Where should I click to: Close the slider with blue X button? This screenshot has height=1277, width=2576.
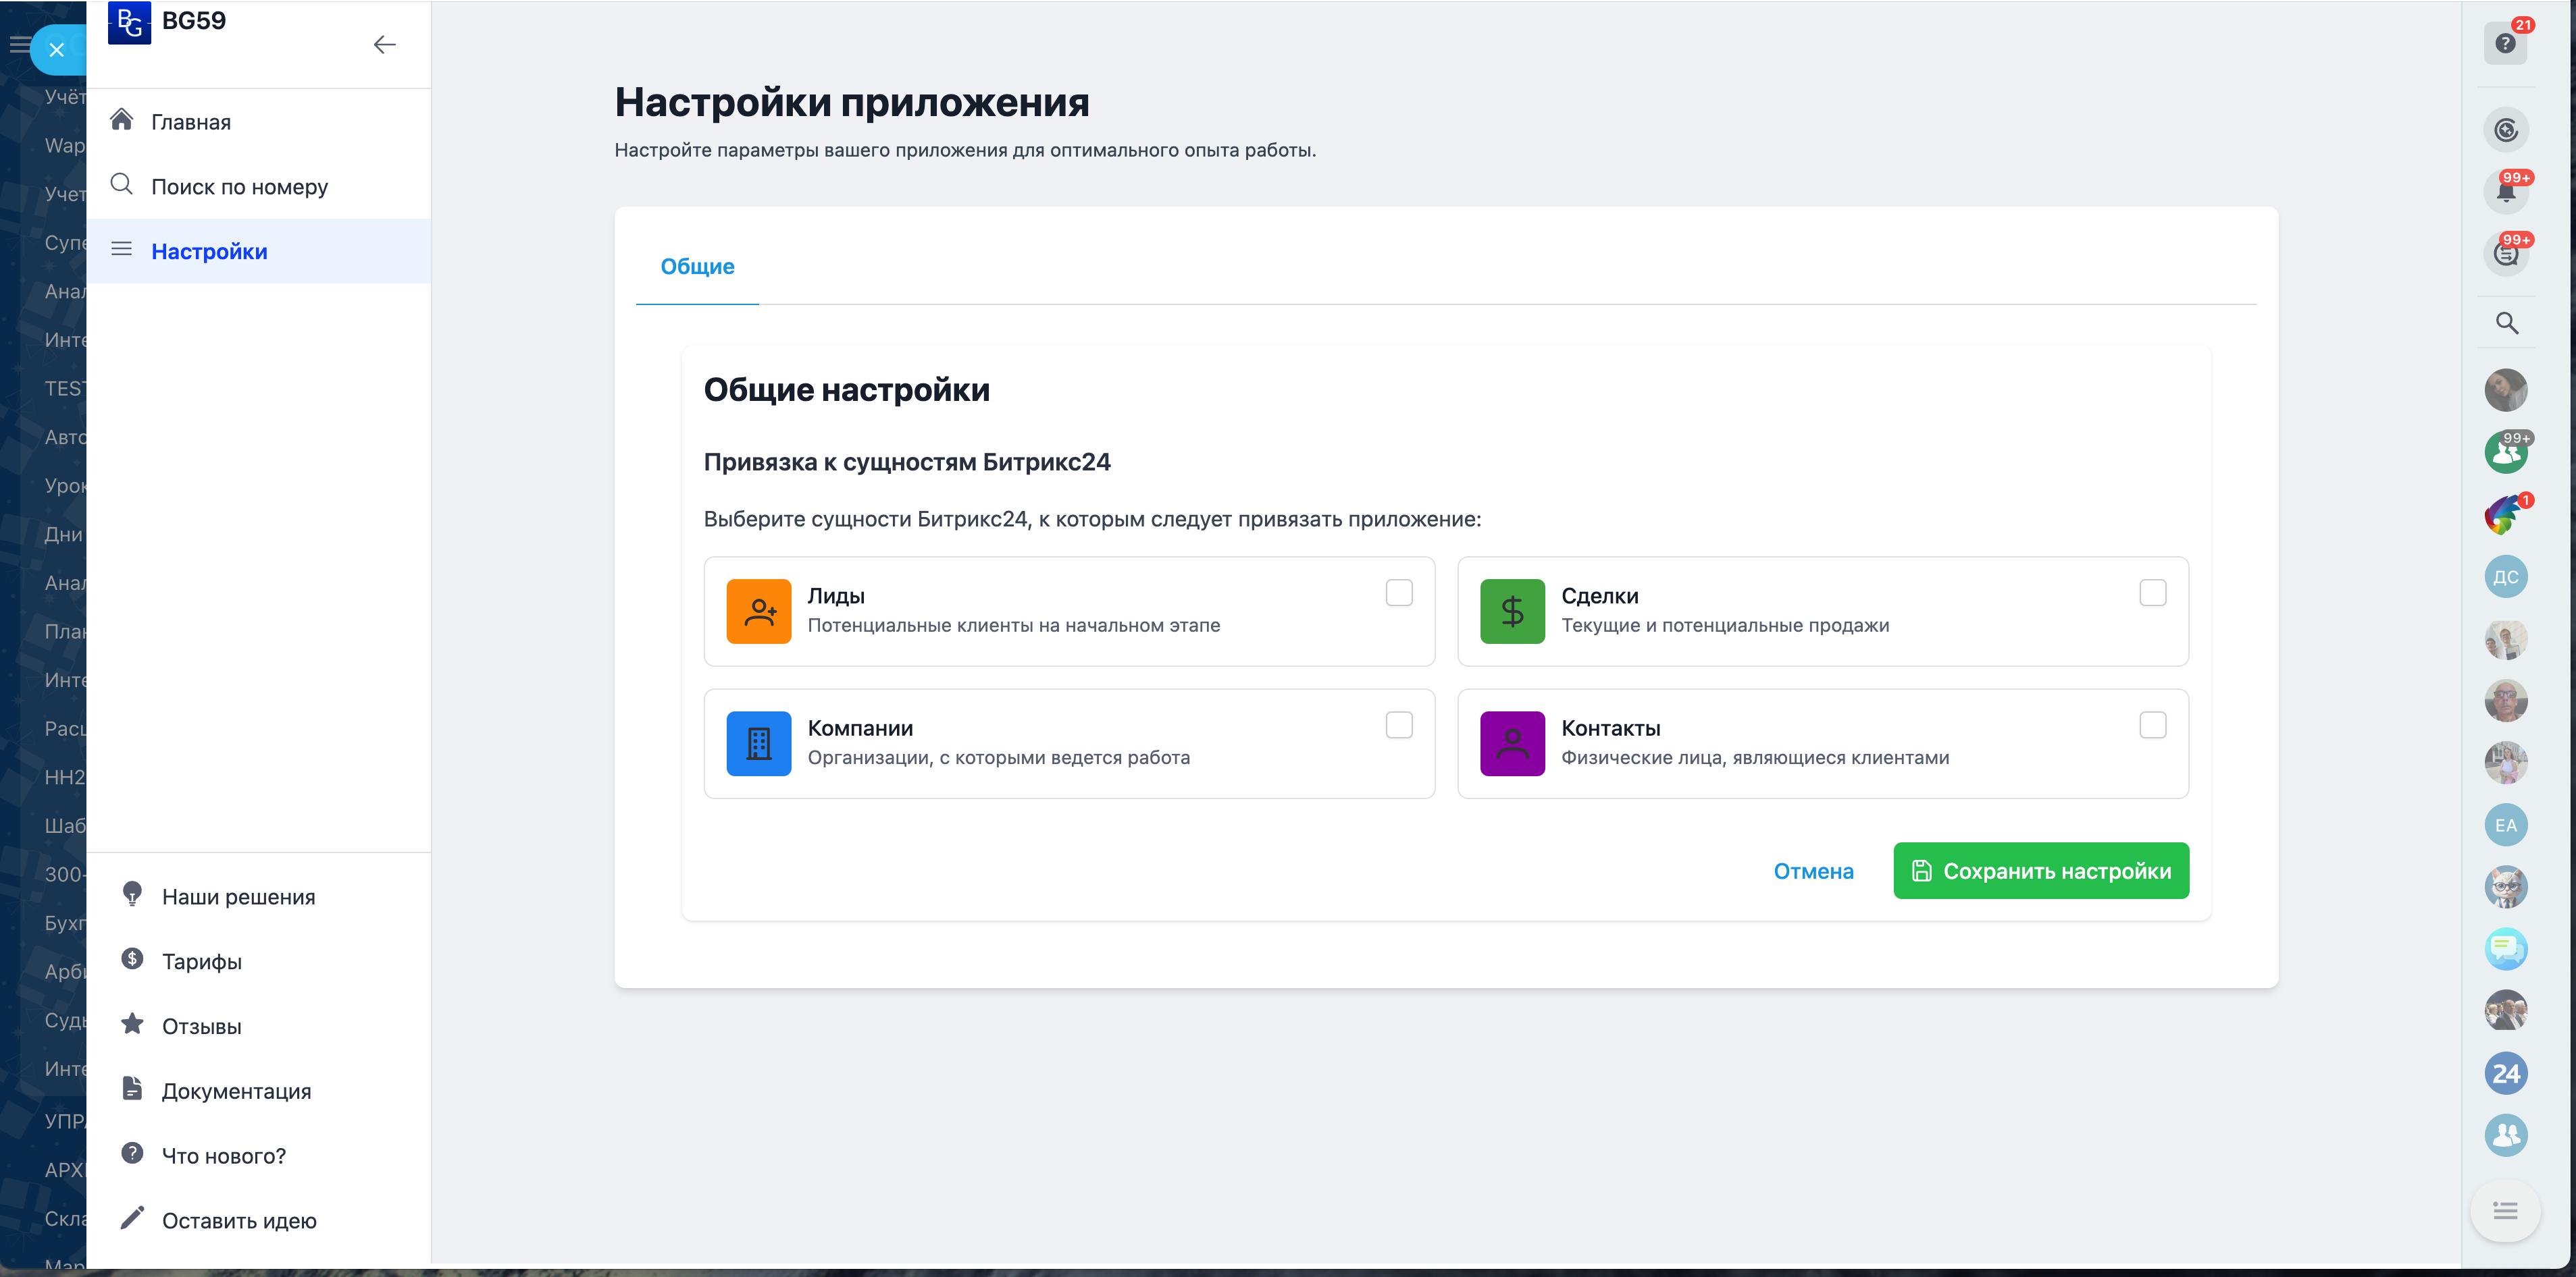click(x=56, y=49)
